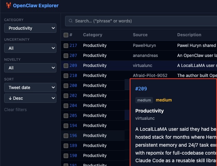Select the checkbox for row 207
This screenshot has width=217, height=166.
66,56
